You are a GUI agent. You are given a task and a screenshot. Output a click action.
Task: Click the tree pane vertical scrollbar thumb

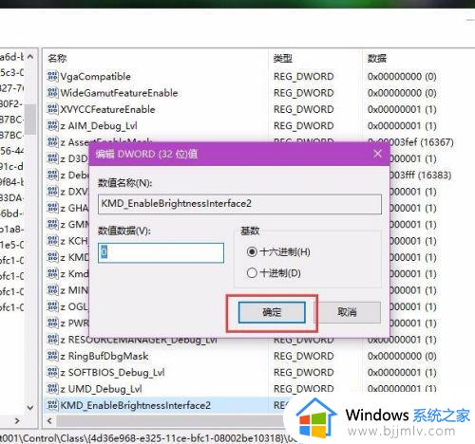pos(30,120)
